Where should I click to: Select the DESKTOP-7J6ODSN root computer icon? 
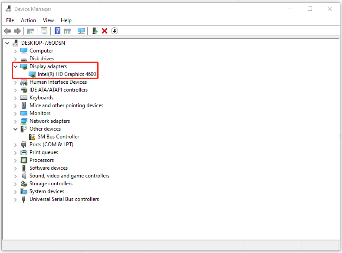click(15, 43)
